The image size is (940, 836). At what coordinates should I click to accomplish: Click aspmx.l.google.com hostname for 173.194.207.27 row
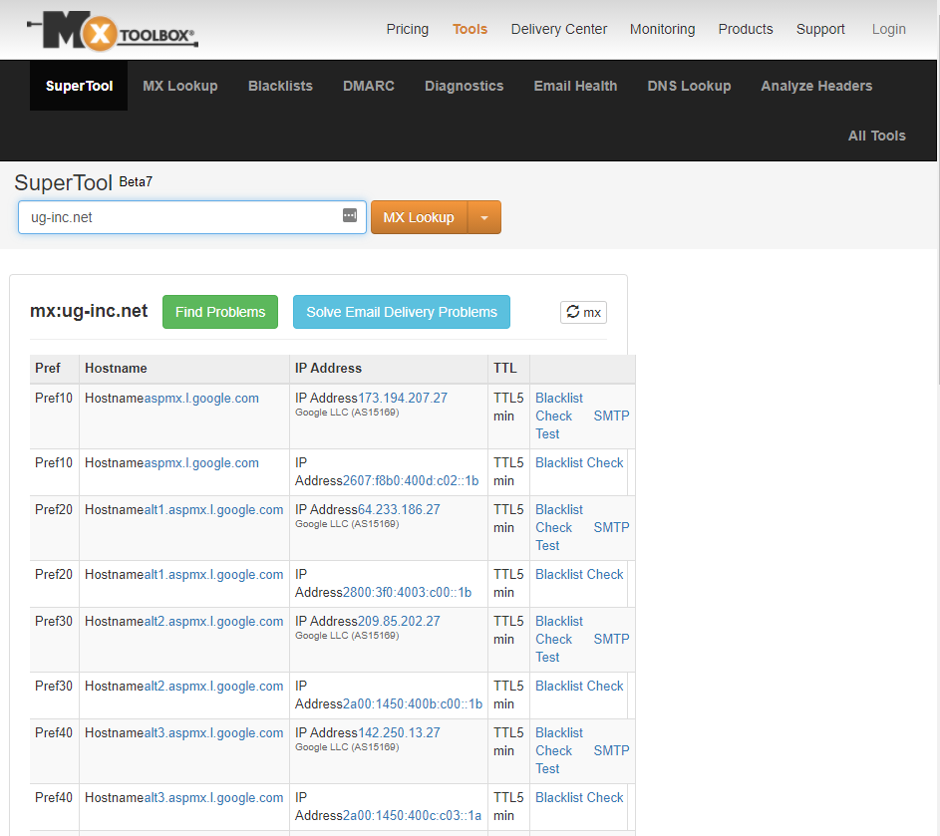tap(201, 398)
